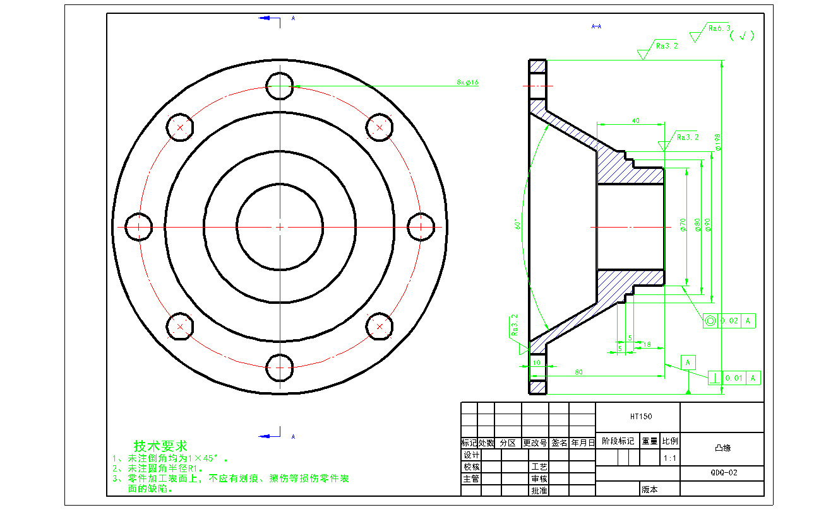The height and width of the screenshot is (510, 838).
Task: Select the 技术要求 heading text
Action: coord(160,446)
